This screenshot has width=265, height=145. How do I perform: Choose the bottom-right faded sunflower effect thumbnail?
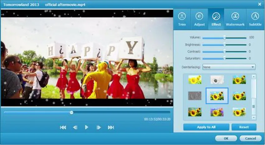coord(239,112)
